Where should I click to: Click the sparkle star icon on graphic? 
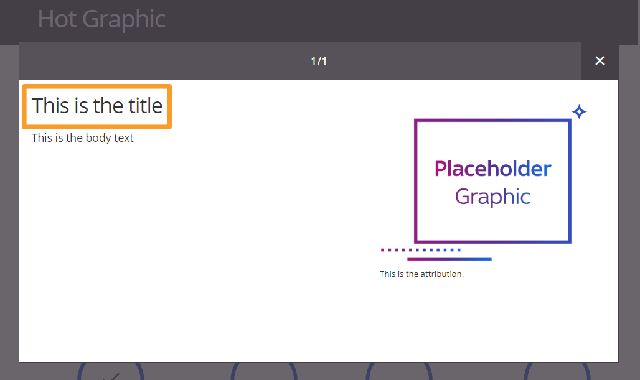click(x=579, y=112)
